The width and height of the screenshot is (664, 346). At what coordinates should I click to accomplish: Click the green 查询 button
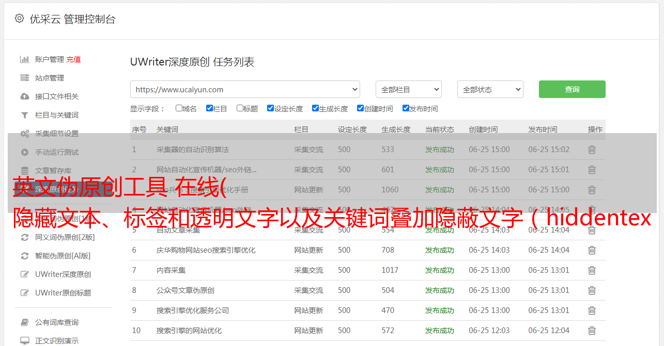point(572,89)
